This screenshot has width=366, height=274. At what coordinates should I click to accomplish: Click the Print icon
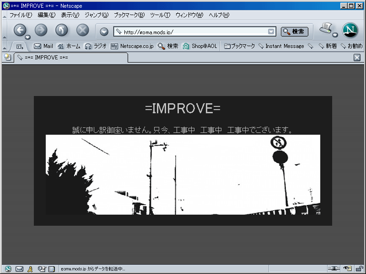pos(326,28)
